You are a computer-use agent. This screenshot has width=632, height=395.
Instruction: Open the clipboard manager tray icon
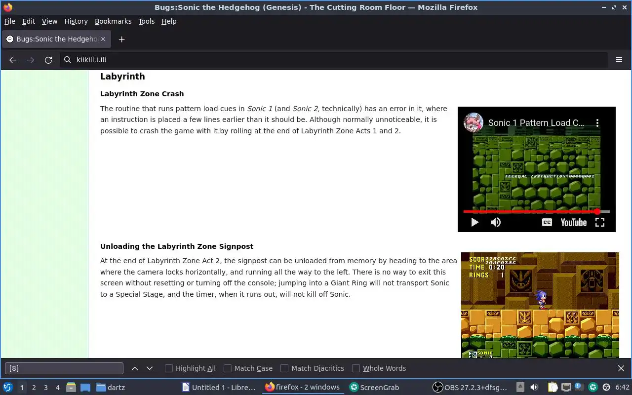(x=553, y=387)
